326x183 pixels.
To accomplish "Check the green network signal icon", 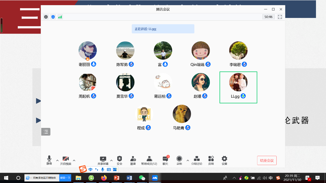I will tap(60, 17).
